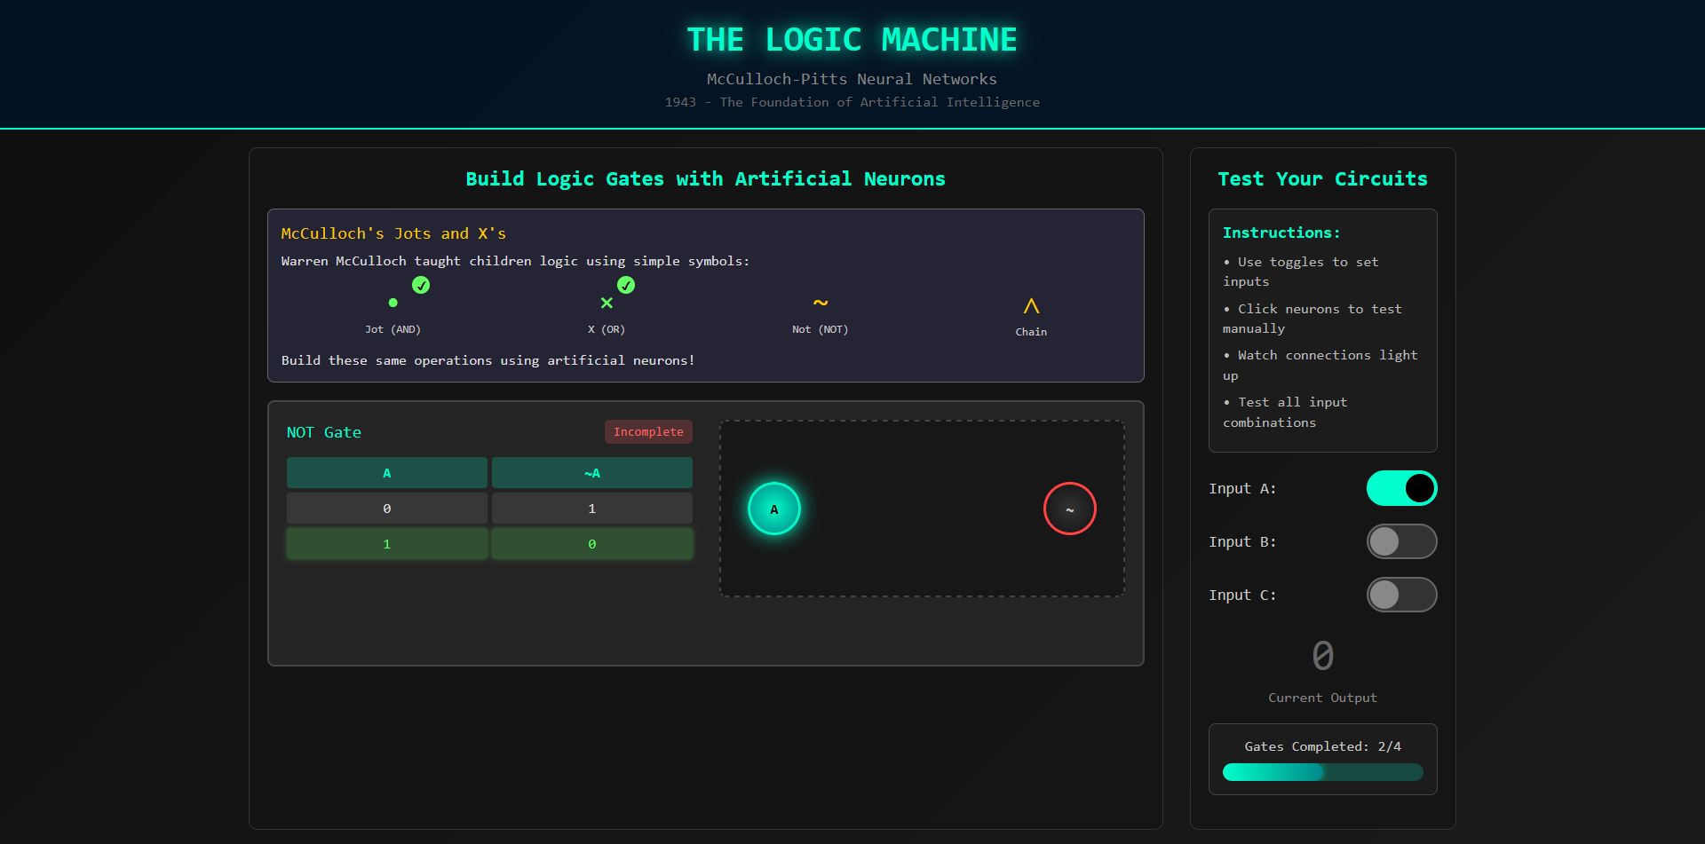
Task: Click the Gates Completed progress bar
Action: 1323,772
